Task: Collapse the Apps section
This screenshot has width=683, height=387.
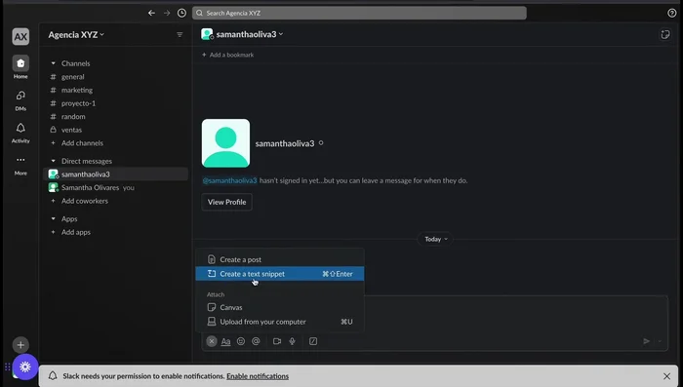Action: coord(53,219)
